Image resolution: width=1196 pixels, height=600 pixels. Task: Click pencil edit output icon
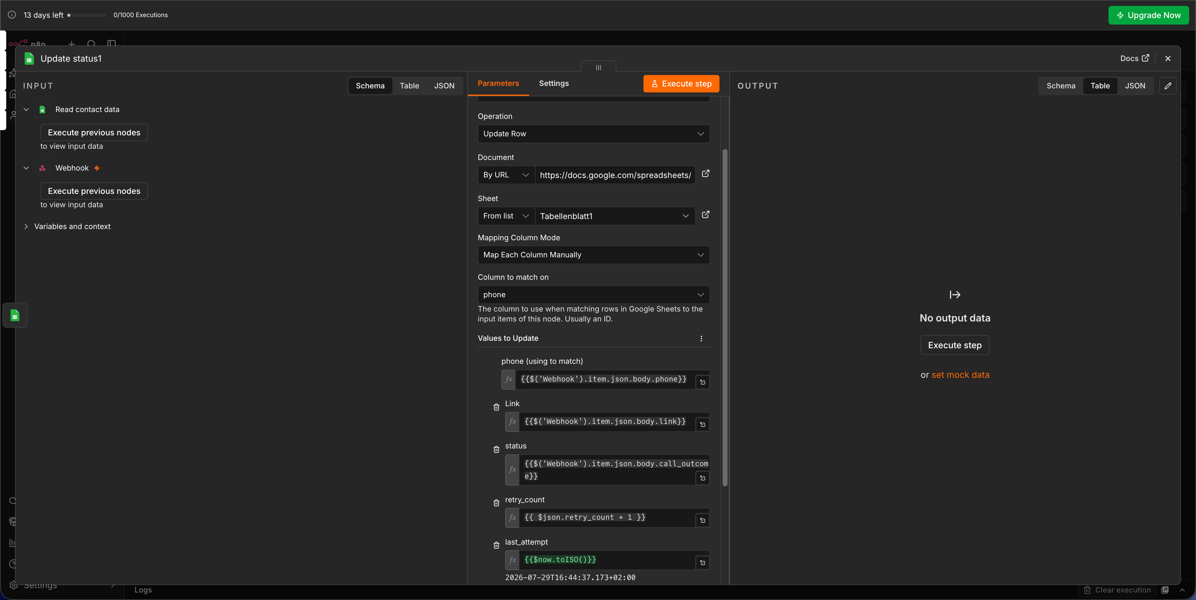click(1168, 86)
